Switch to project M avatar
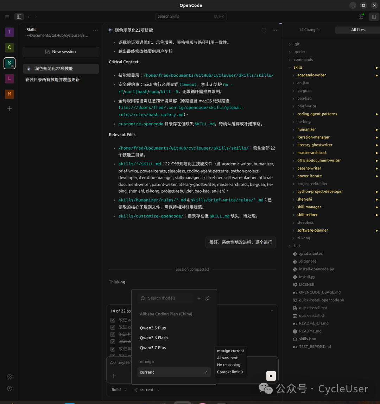 click(9, 94)
